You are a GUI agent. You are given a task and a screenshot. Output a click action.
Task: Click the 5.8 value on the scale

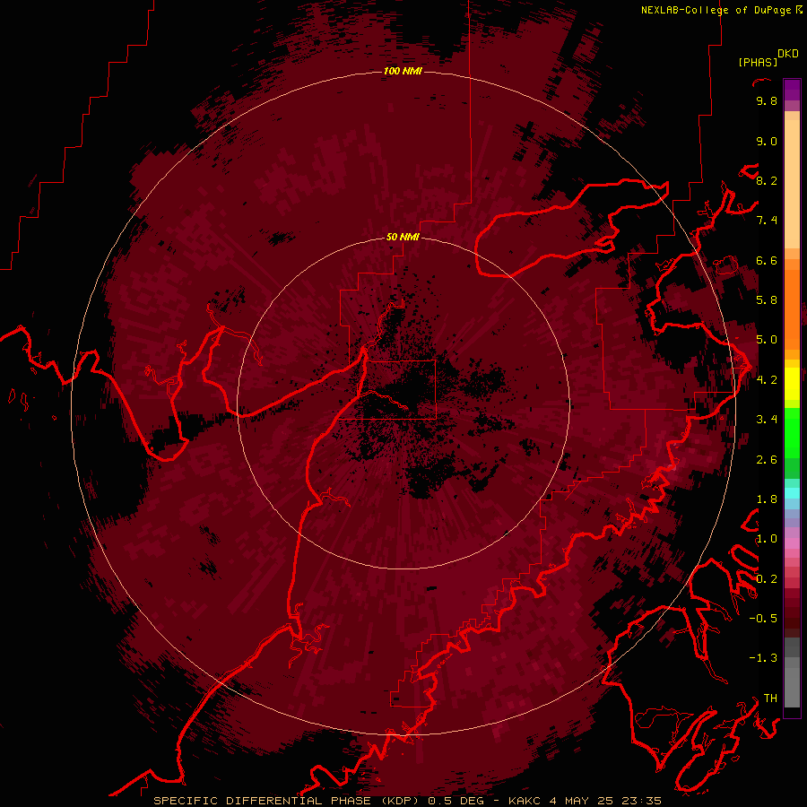tap(767, 300)
